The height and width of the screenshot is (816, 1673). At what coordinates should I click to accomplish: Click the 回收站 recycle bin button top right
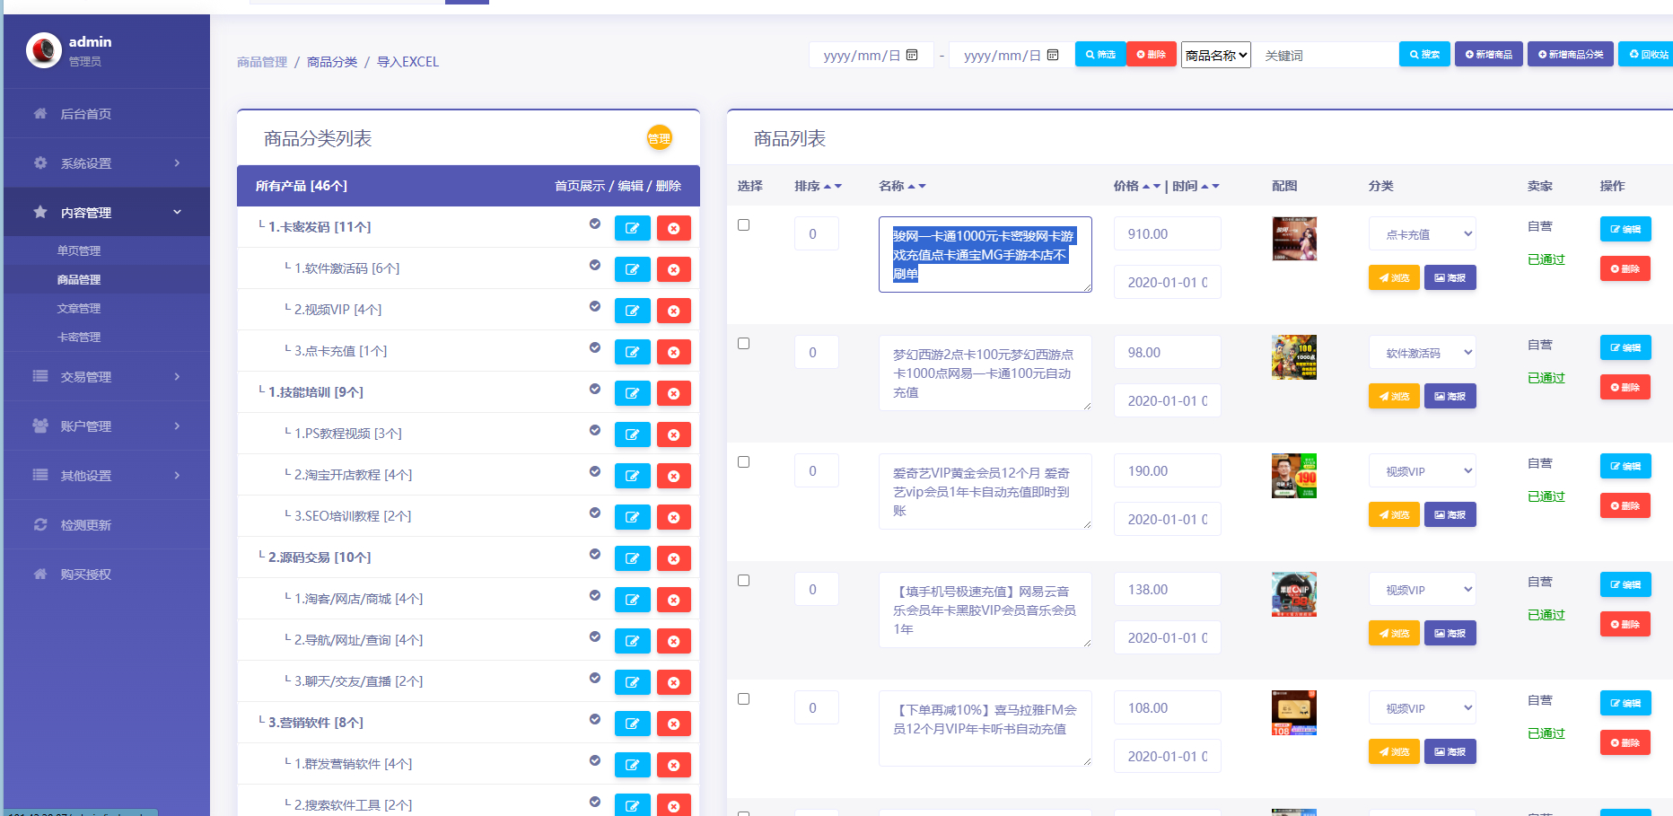pos(1649,54)
